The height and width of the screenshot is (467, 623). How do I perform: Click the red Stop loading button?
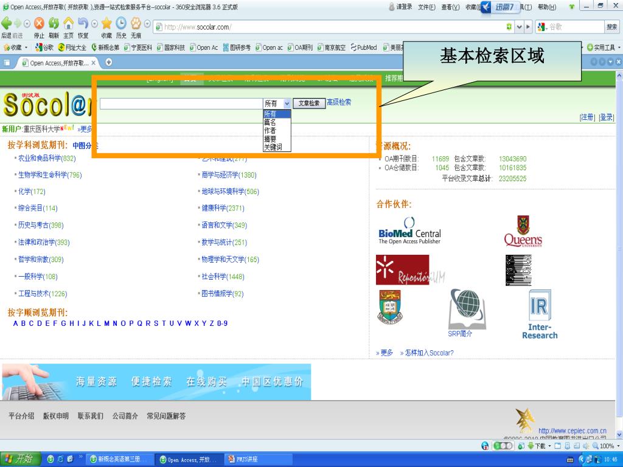click(39, 24)
